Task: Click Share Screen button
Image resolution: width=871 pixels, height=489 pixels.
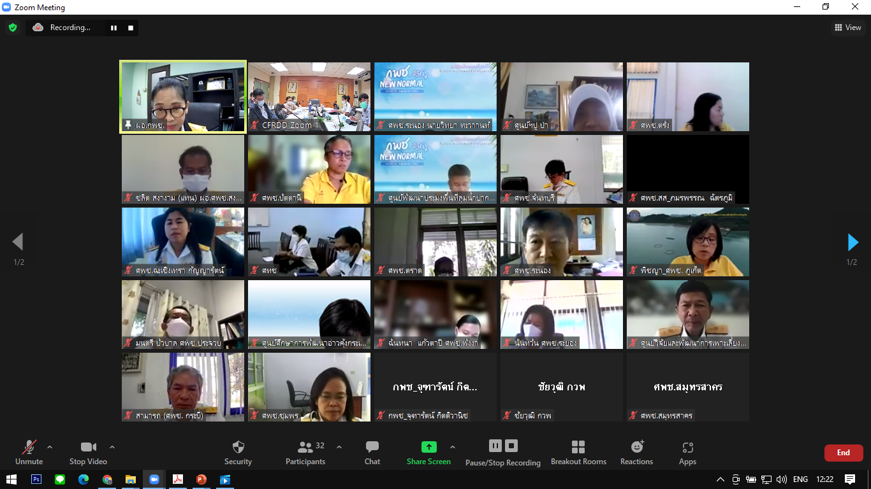Action: [428, 453]
